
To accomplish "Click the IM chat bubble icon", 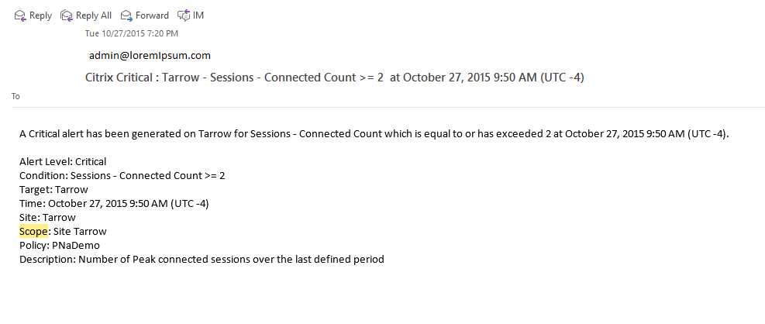I will [x=183, y=16].
